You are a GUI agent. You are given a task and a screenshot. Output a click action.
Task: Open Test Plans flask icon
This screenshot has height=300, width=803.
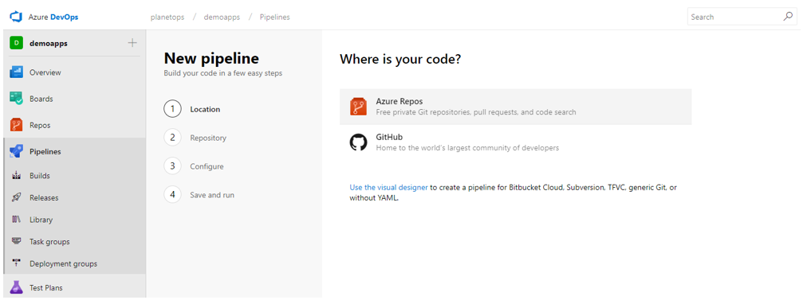coord(17,288)
